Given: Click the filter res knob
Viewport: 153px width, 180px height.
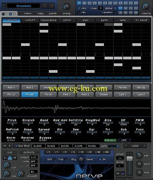Looking at the screenshot, I should point(7,174).
